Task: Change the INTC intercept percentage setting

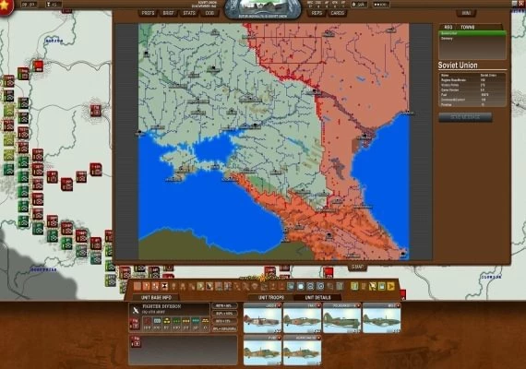Action: 224,321
